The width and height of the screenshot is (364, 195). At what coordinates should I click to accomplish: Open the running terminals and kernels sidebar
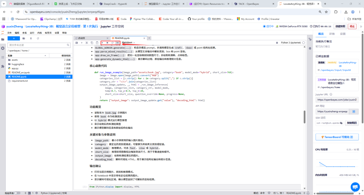pos(3,48)
